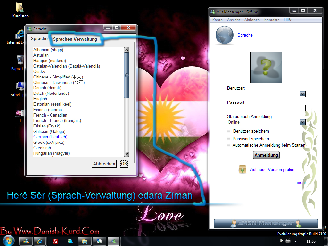The image size is (328, 246).
Task: Show hidden tray icons arrow
Action: pos(296,242)
